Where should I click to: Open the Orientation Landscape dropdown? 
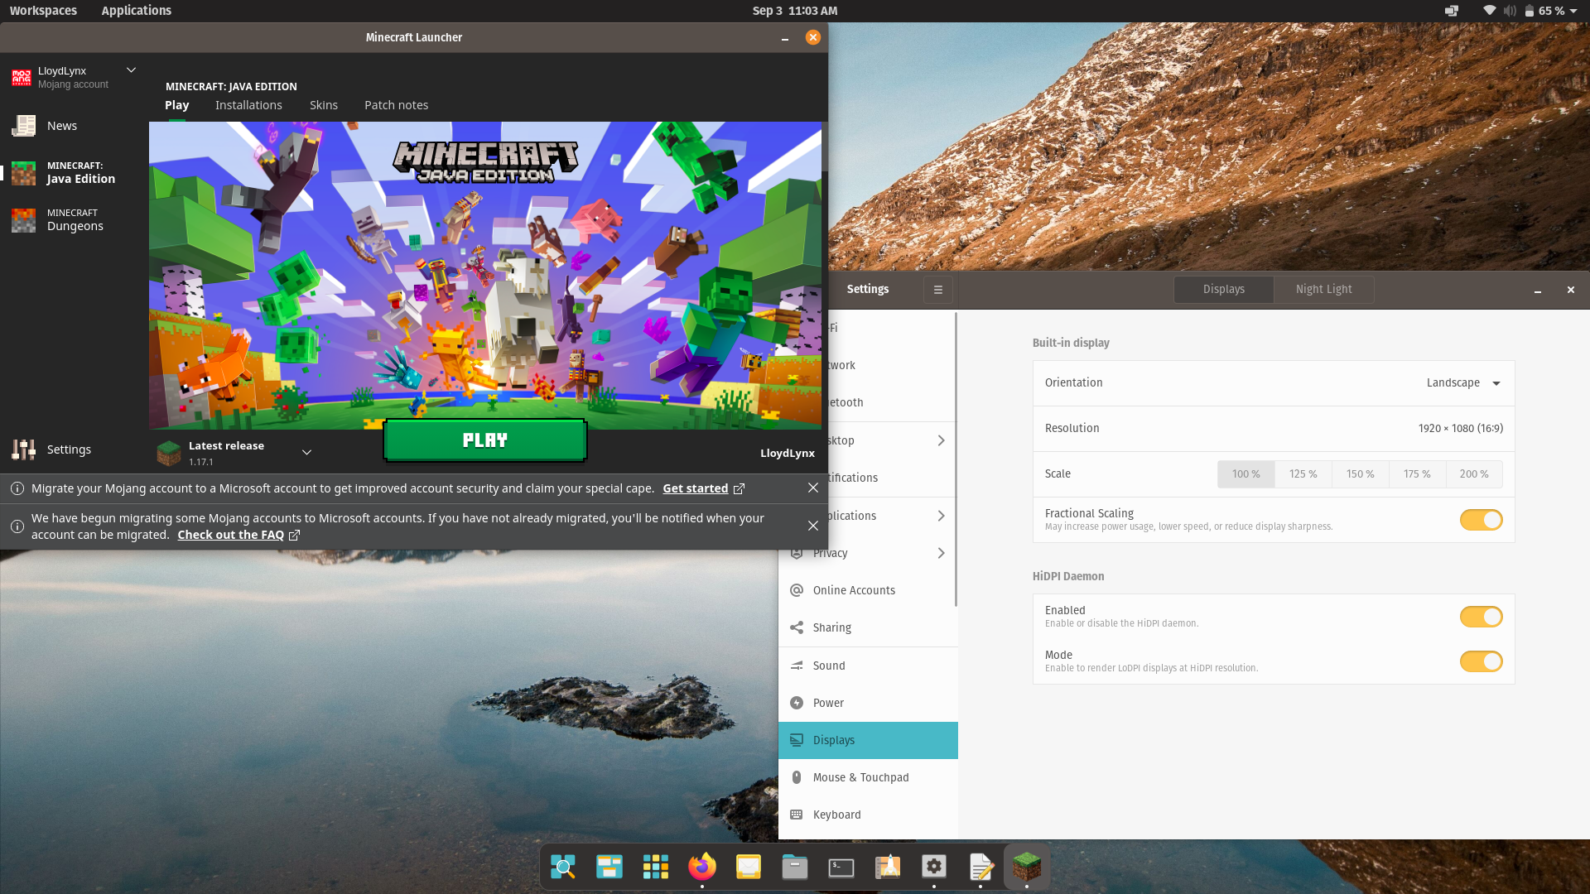coord(1462,383)
